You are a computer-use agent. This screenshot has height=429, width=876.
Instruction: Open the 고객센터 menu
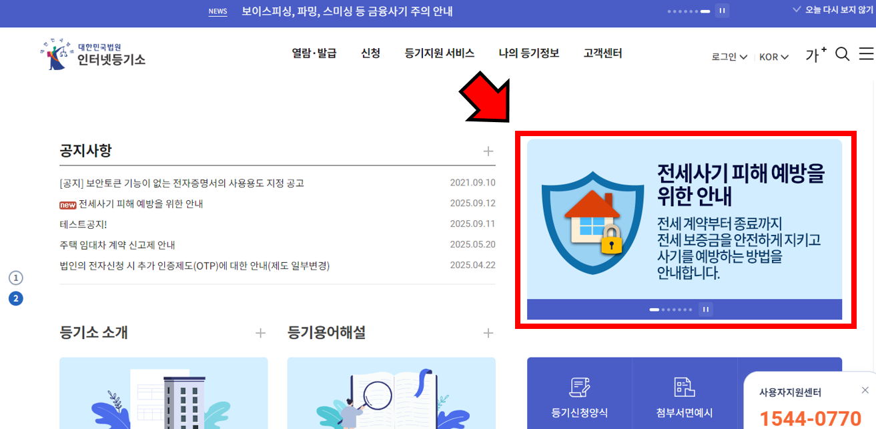pyautogui.click(x=602, y=53)
